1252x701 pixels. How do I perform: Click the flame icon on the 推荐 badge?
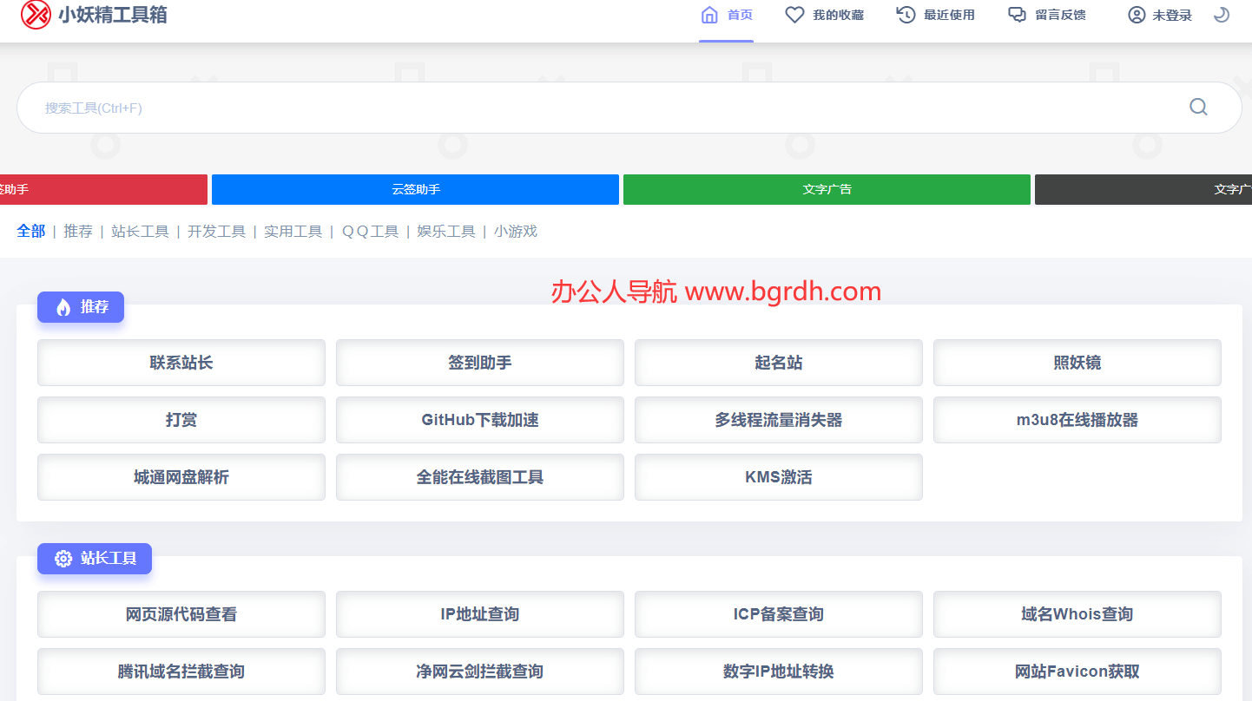(x=60, y=307)
